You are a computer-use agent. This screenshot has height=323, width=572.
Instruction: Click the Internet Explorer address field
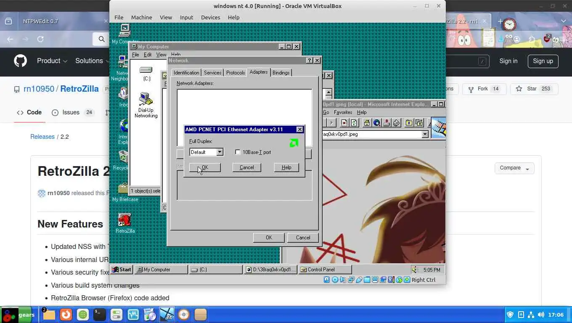tap(372, 134)
